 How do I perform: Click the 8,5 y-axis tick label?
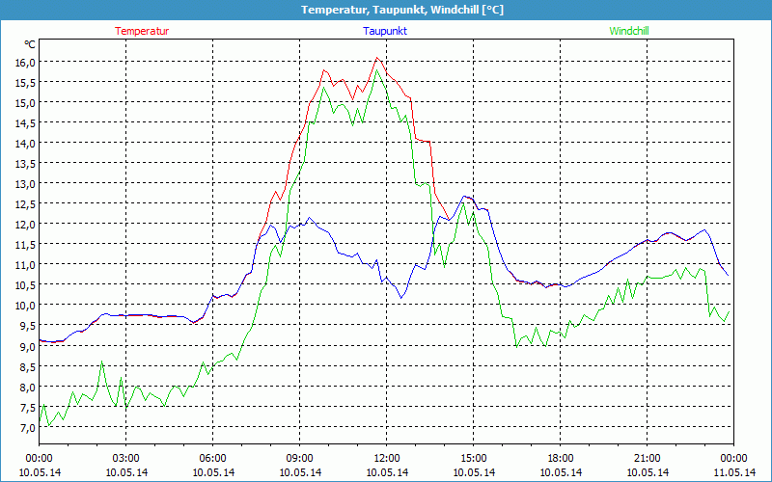[x=23, y=366]
